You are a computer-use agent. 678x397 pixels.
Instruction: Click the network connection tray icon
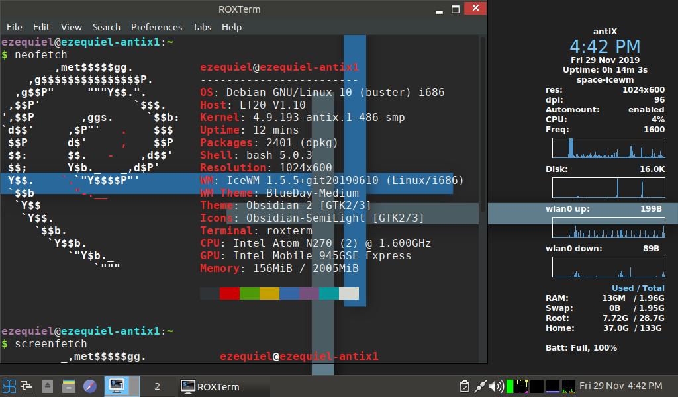pos(481,386)
